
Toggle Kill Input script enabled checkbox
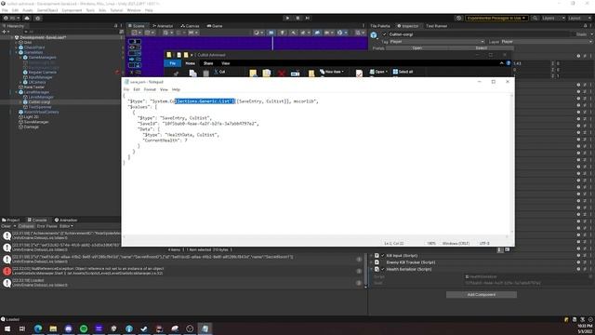pyautogui.click(x=382, y=256)
